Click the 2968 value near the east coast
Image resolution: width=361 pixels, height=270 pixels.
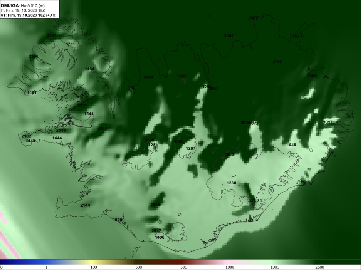coord(312,76)
